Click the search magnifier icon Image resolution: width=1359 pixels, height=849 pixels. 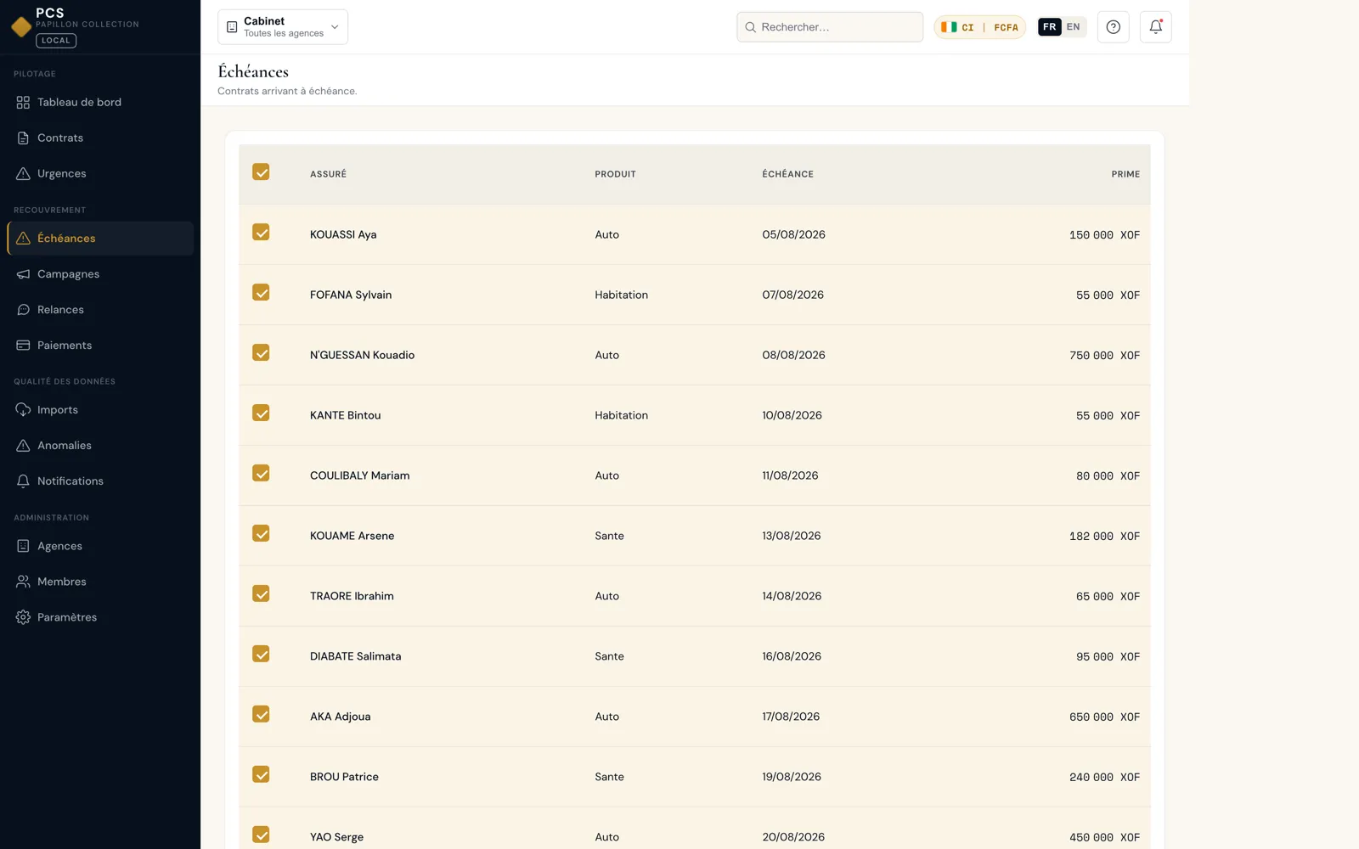[751, 27]
